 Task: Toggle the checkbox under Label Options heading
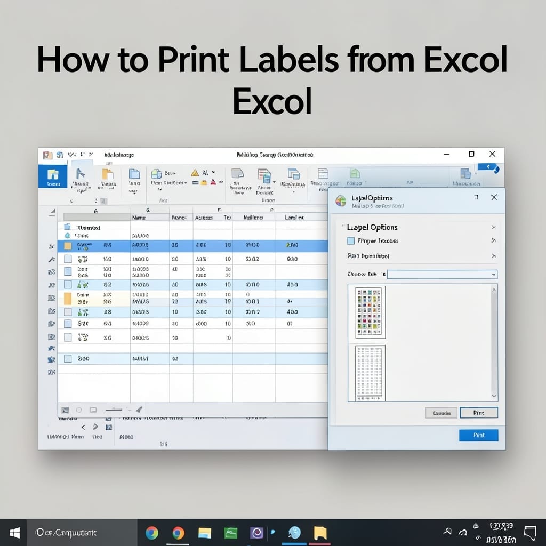351,240
